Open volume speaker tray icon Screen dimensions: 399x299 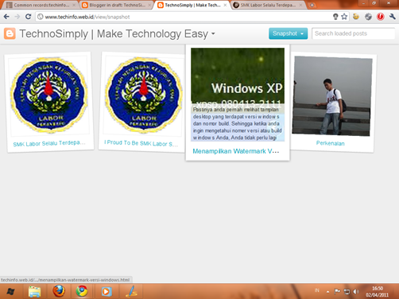(356, 292)
